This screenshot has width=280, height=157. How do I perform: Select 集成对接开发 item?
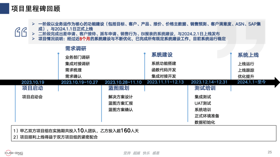(164, 76)
